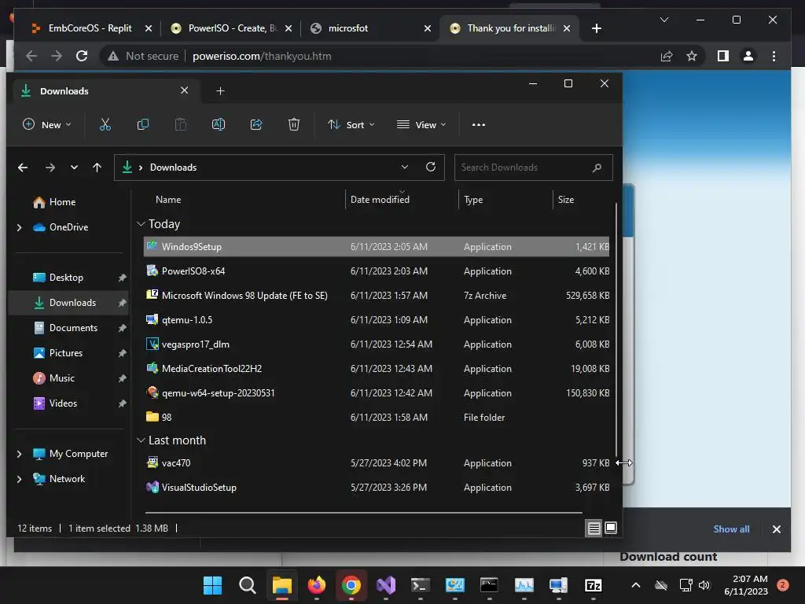805x604 pixels.
Task: Open Windows Start menu
Action: (212, 585)
